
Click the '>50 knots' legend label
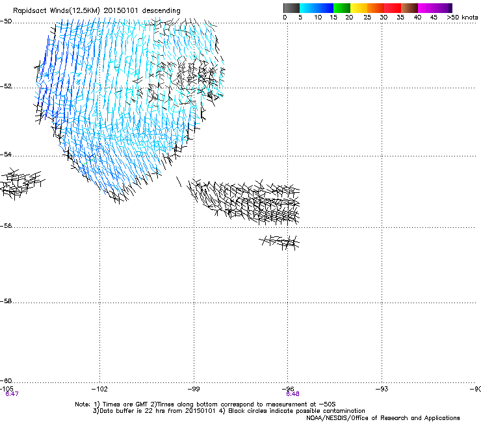462,18
